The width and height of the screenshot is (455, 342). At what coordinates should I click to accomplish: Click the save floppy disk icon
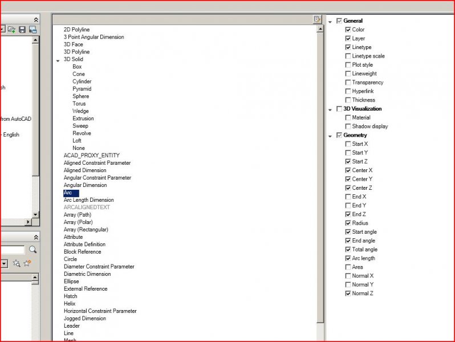22,29
